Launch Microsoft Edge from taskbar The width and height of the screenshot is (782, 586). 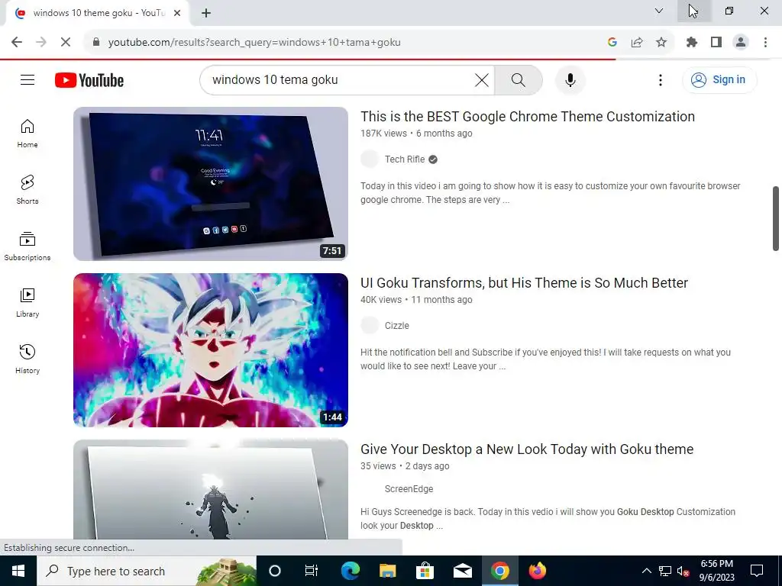click(350, 571)
